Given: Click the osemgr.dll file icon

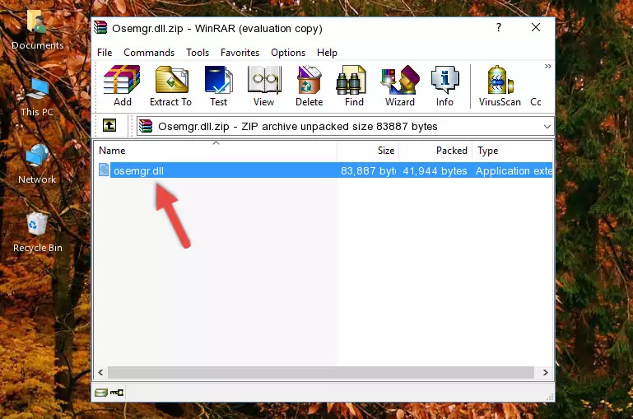Looking at the screenshot, I should coord(104,170).
